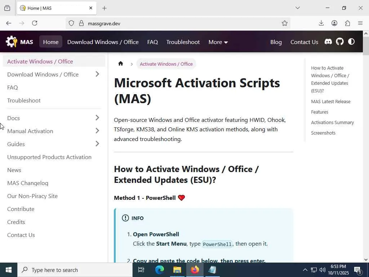Jump to How to Activate Windows TOC entry
Image resolution: width=369 pixels, height=277 pixels.
(x=330, y=79)
